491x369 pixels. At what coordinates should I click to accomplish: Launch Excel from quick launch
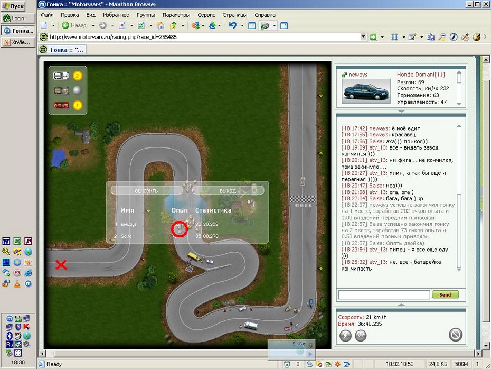click(17, 241)
